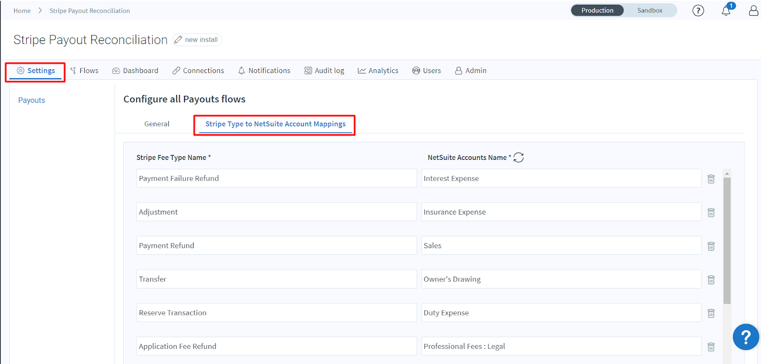The width and height of the screenshot is (761, 364).
Task: Go to Home breadcrumb link
Action: (x=22, y=10)
